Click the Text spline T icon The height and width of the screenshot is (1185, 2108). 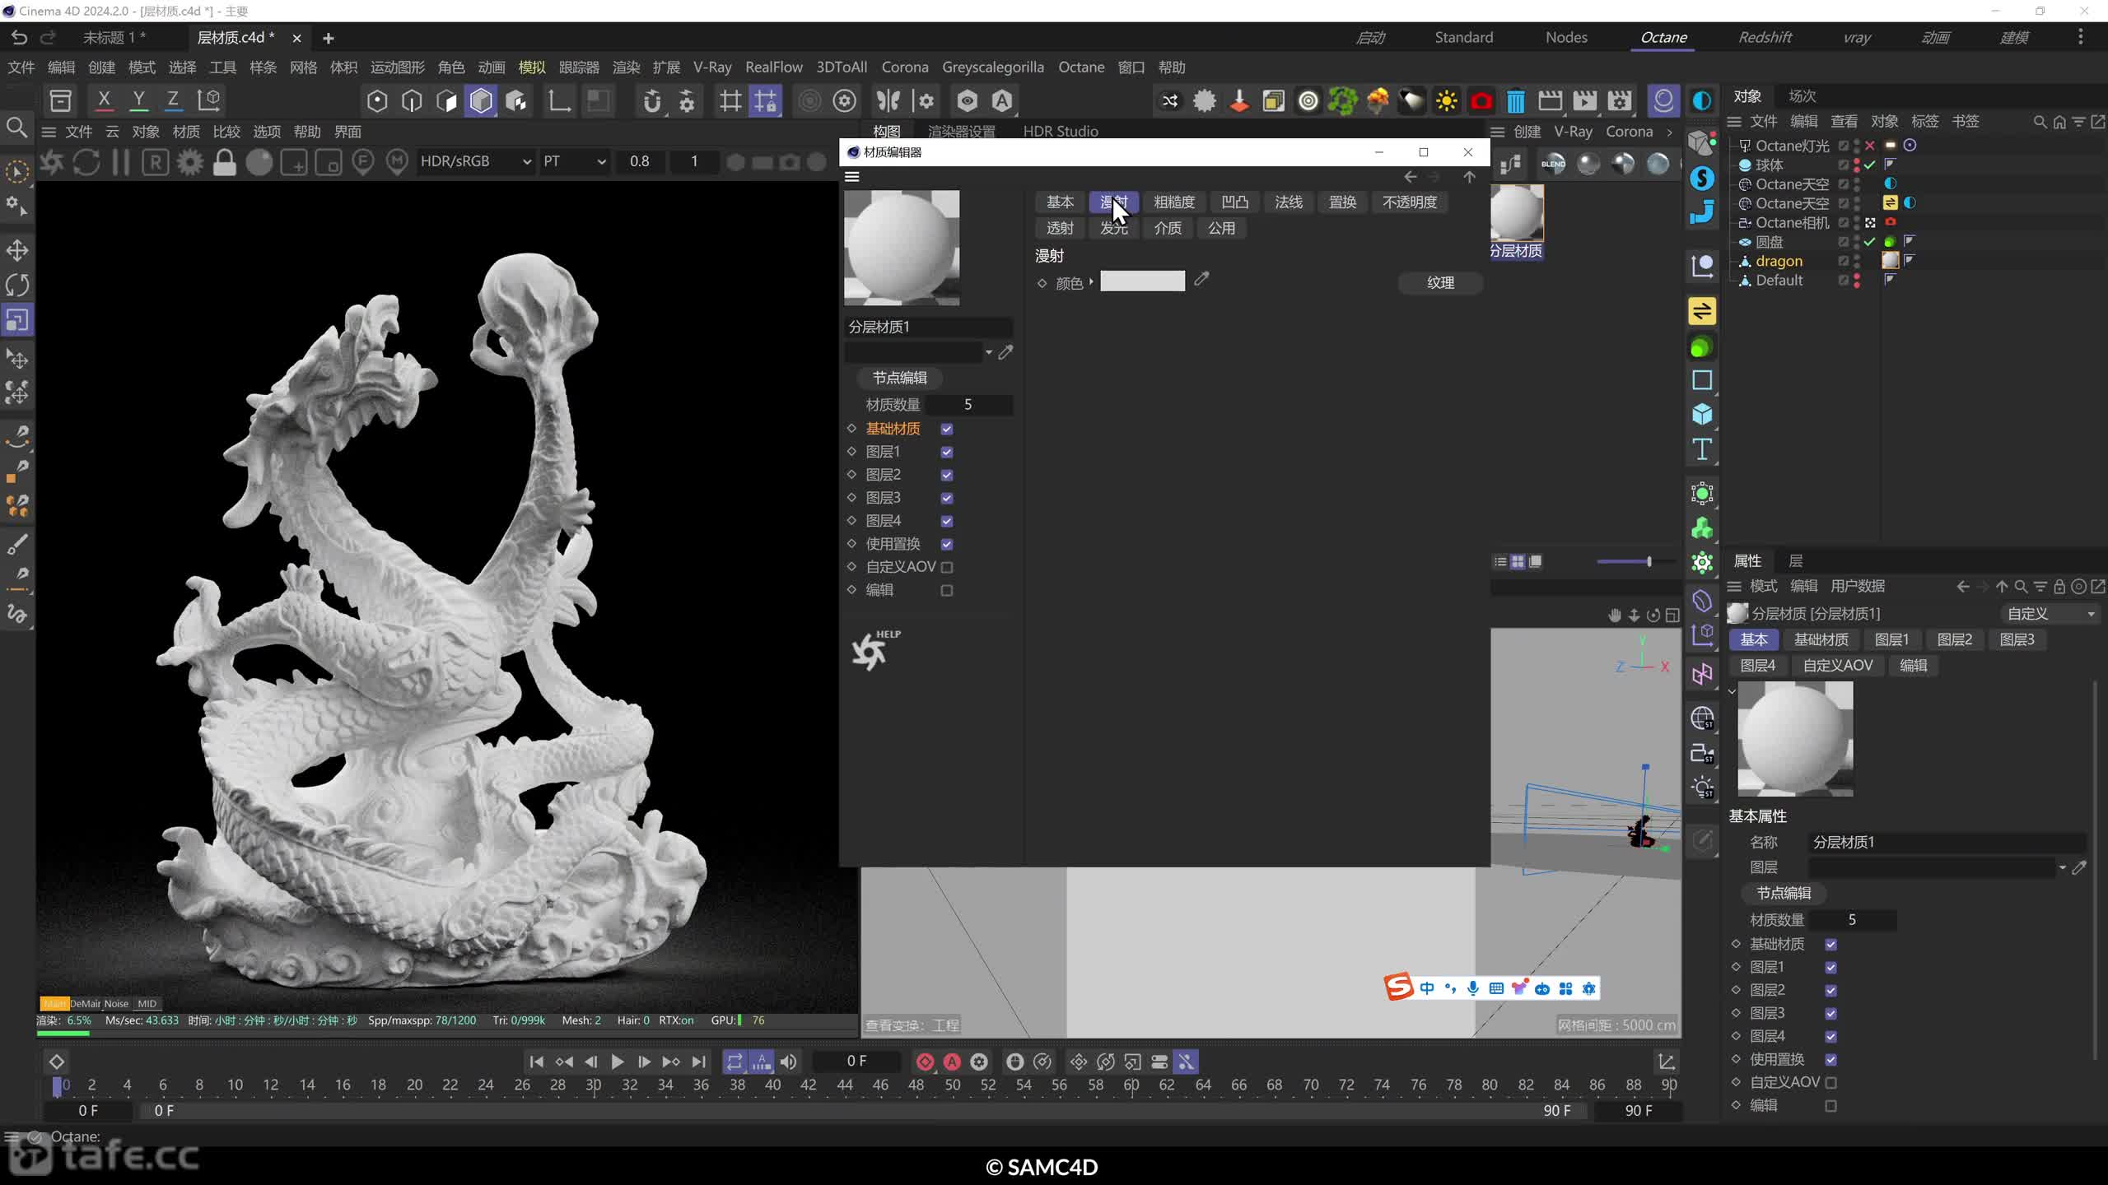[1702, 449]
